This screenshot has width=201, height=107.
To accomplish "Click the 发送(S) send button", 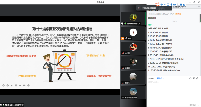I will pyautogui.click(x=193, y=105).
